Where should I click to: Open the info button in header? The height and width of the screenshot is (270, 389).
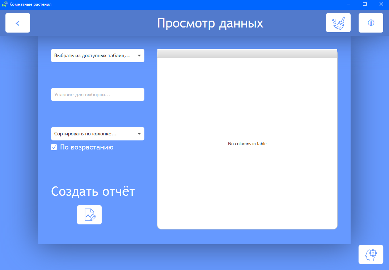click(x=371, y=23)
